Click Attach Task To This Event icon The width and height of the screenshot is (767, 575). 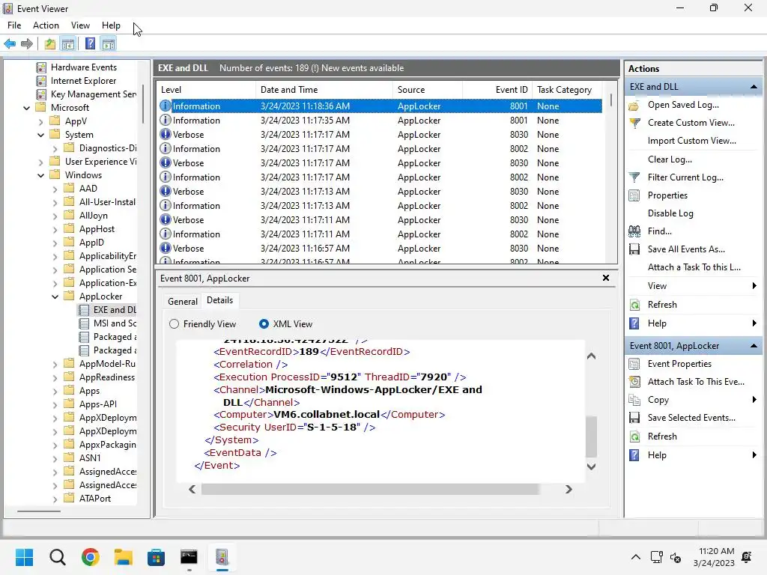point(634,382)
